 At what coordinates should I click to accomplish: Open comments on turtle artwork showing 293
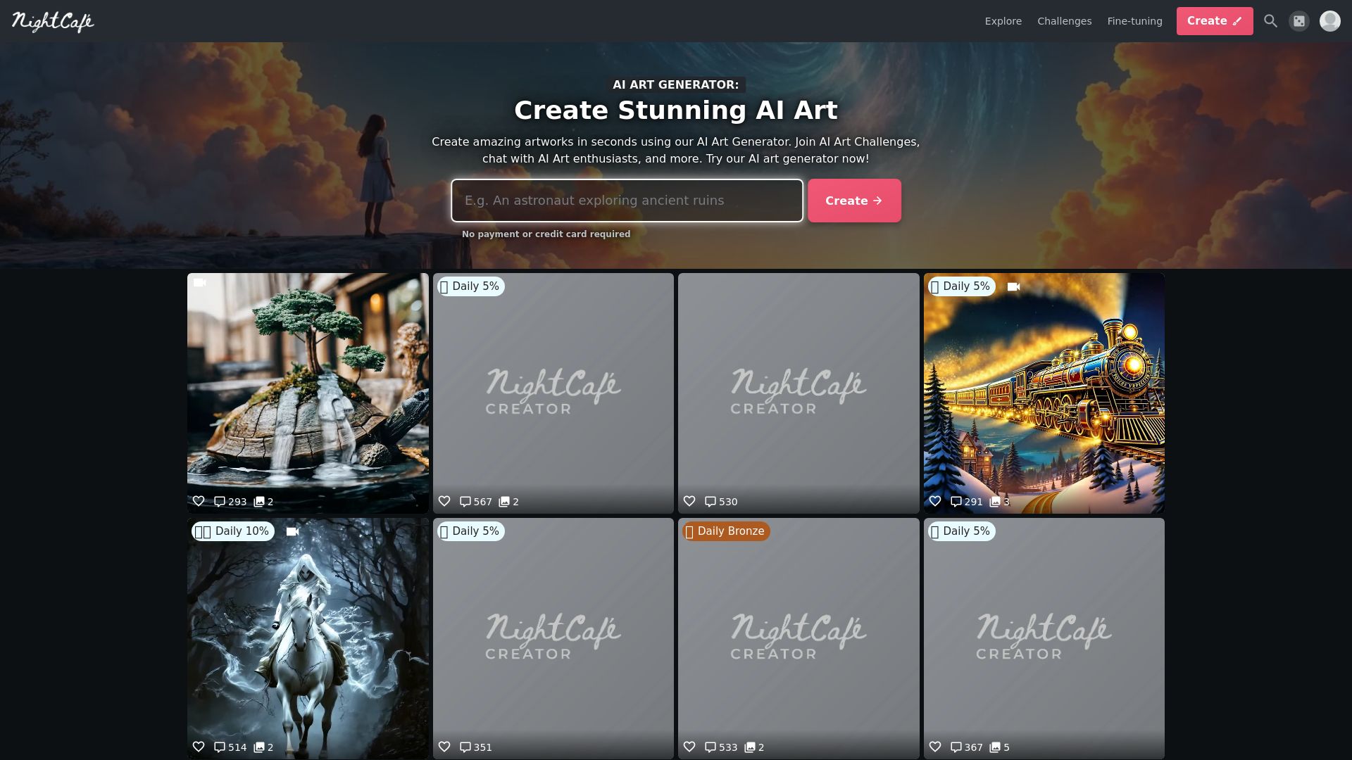tap(230, 502)
